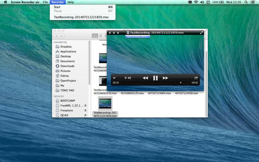Select OpenProject folder in sidebar

click(x=68, y=81)
